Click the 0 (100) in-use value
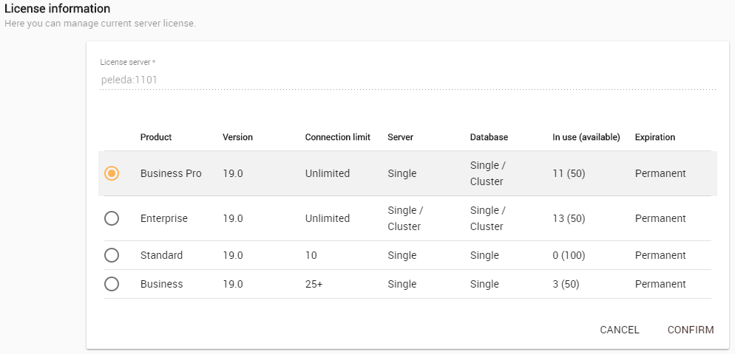The height and width of the screenshot is (354, 735). (x=569, y=255)
